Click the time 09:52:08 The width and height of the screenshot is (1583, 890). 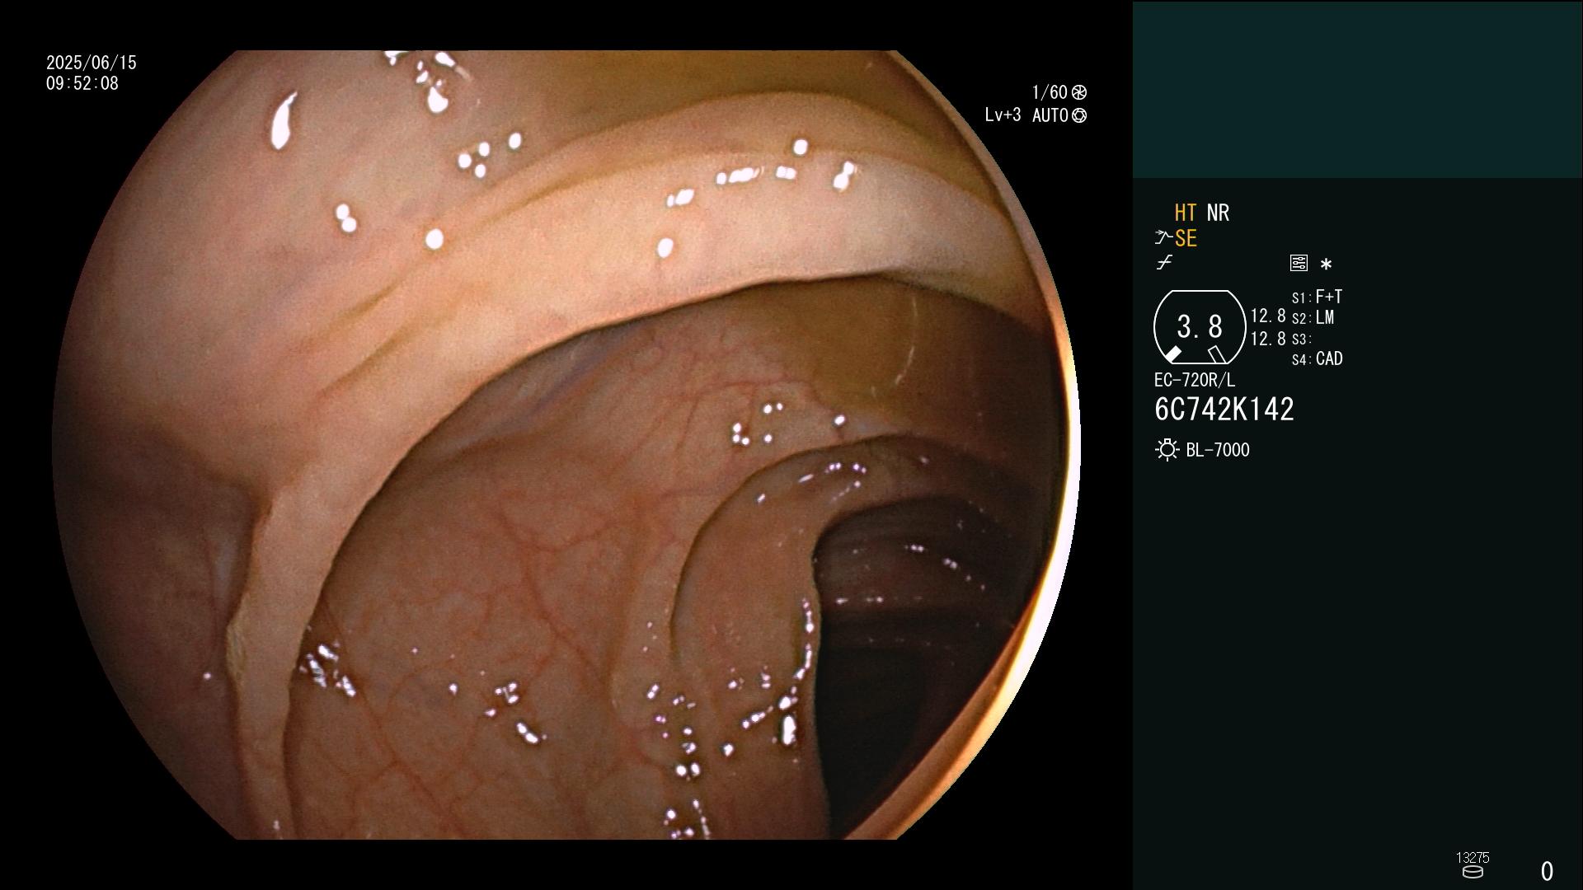(x=82, y=83)
